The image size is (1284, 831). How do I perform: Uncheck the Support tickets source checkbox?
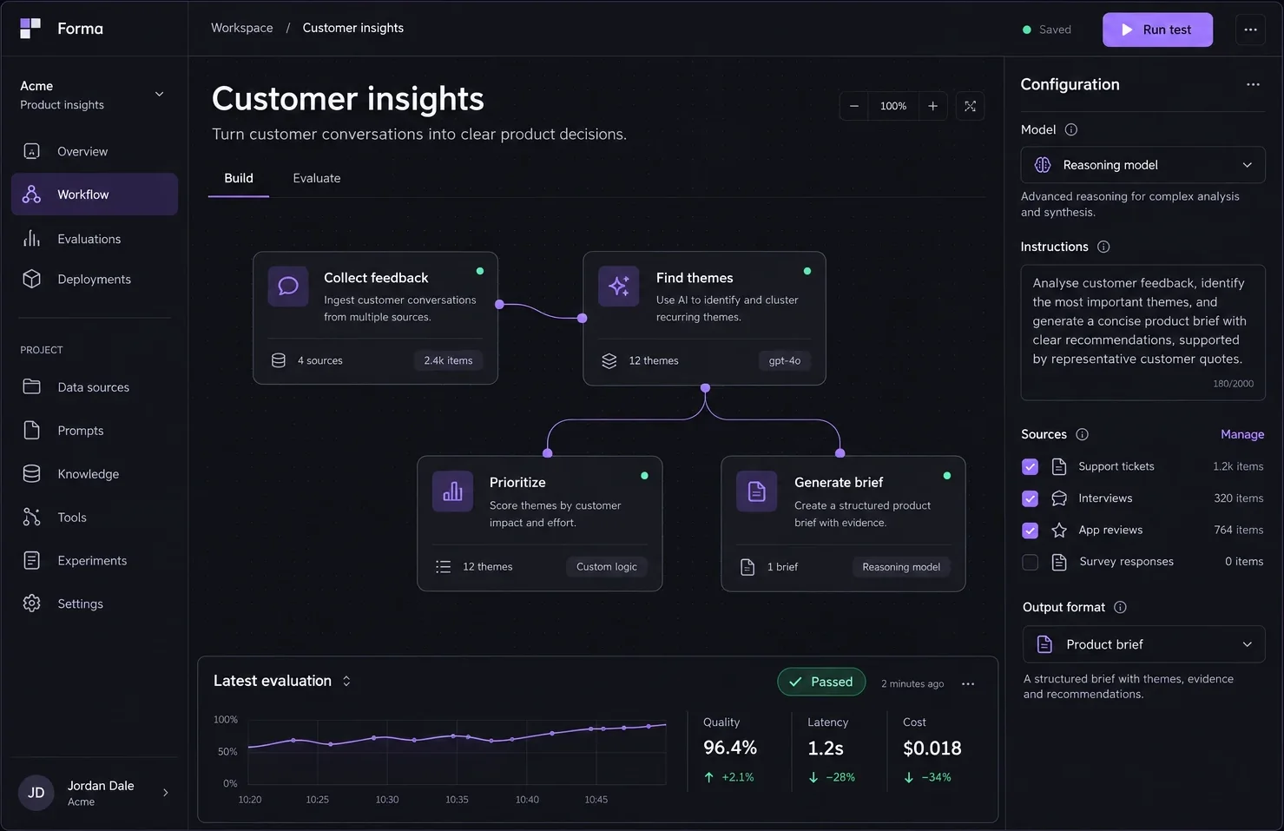(1030, 466)
